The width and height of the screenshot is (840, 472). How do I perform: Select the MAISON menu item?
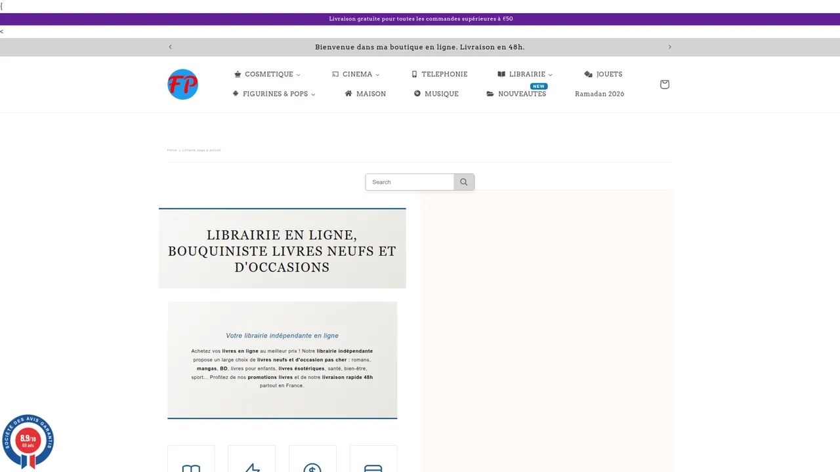(366, 94)
